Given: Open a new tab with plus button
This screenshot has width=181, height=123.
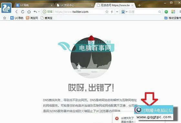Looking at the screenshot, I should coord(139,5).
